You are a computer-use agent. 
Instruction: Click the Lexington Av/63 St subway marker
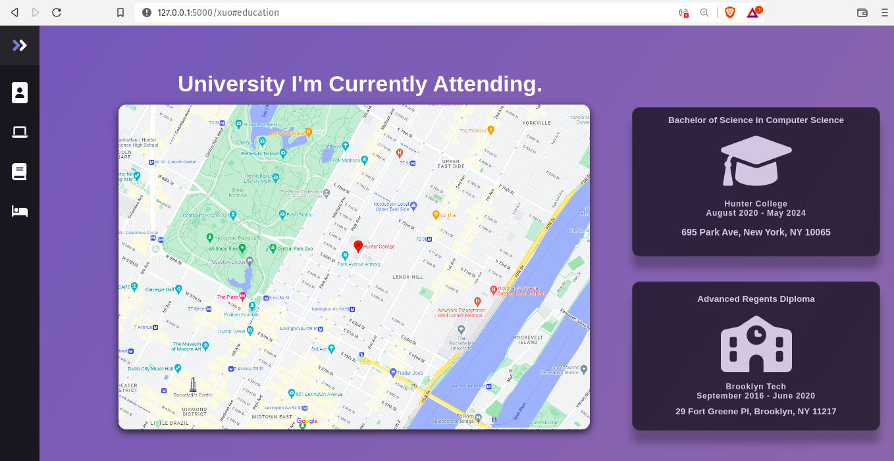tap(353, 308)
